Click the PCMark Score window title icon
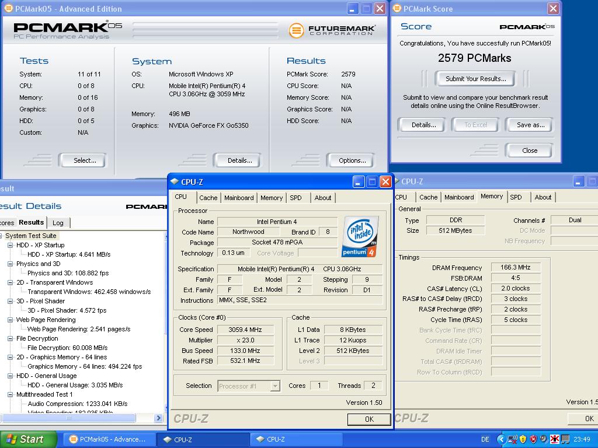598x448 pixels. pos(397,8)
